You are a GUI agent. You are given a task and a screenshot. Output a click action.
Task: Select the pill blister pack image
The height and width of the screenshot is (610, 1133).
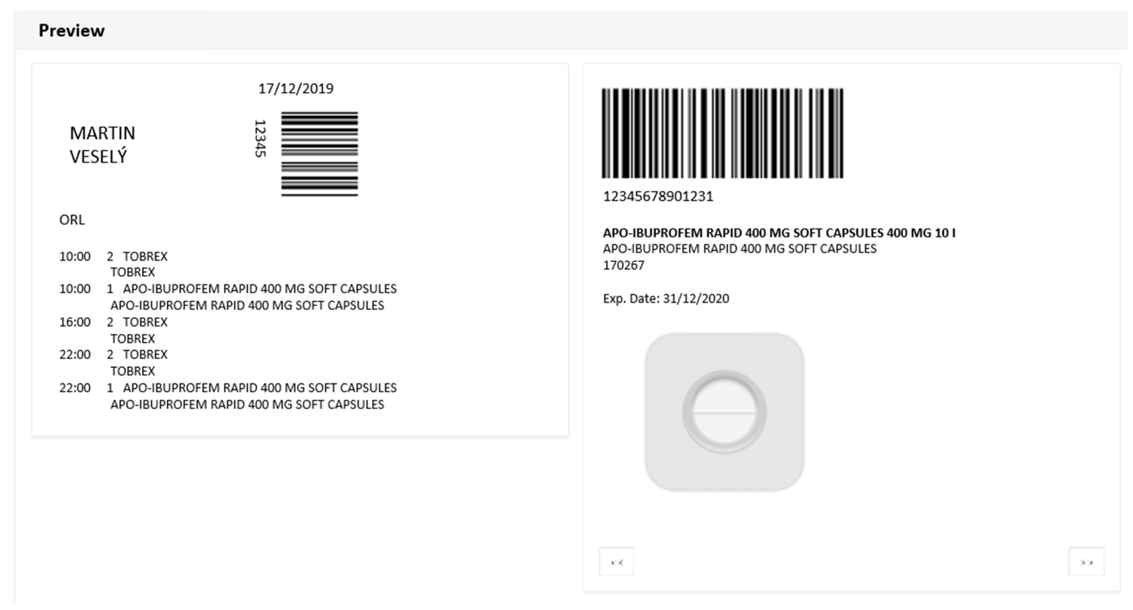725,412
